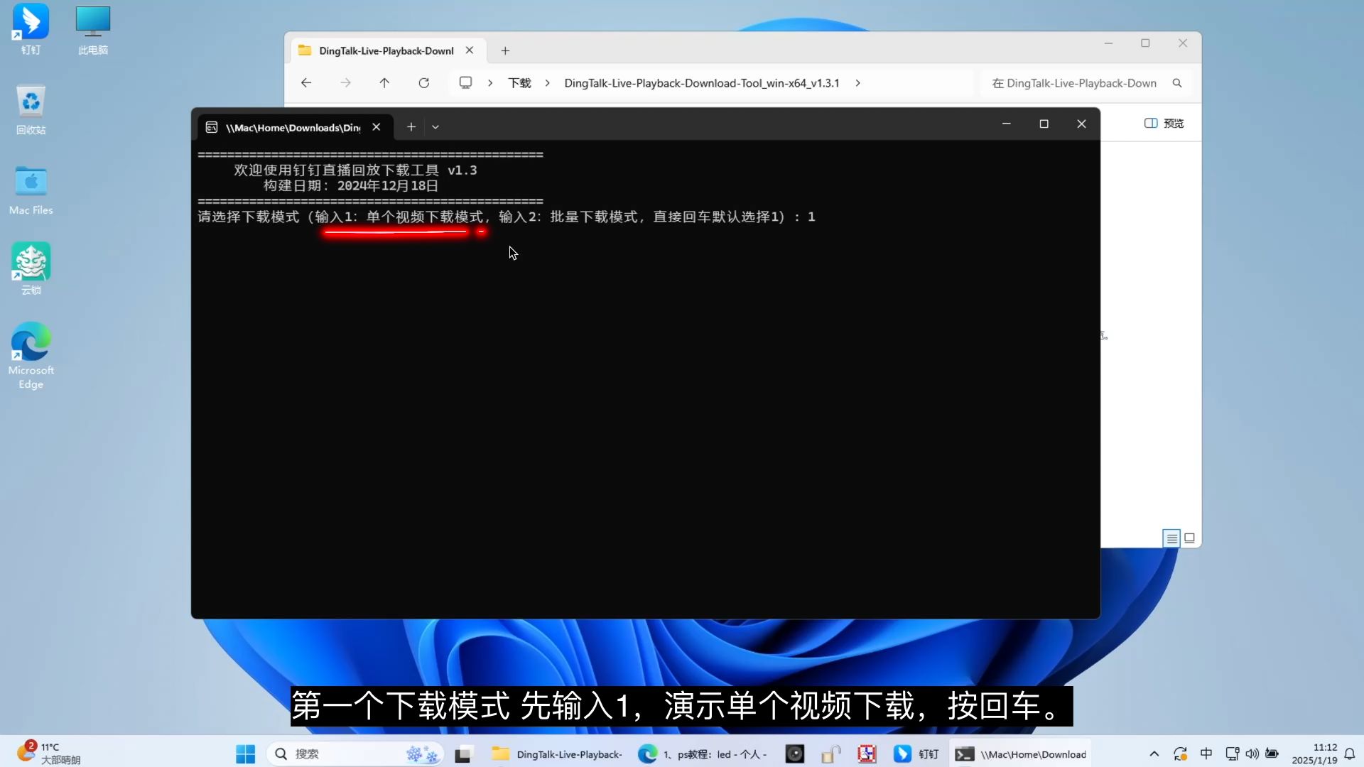Open the Recycle Bin icon

tap(31, 109)
